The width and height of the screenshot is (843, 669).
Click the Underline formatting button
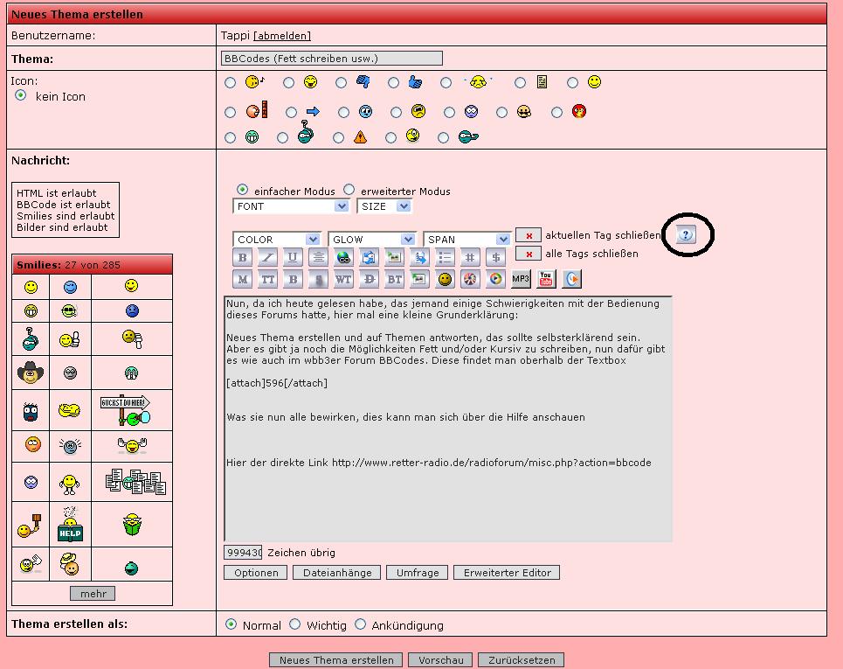[x=294, y=257]
